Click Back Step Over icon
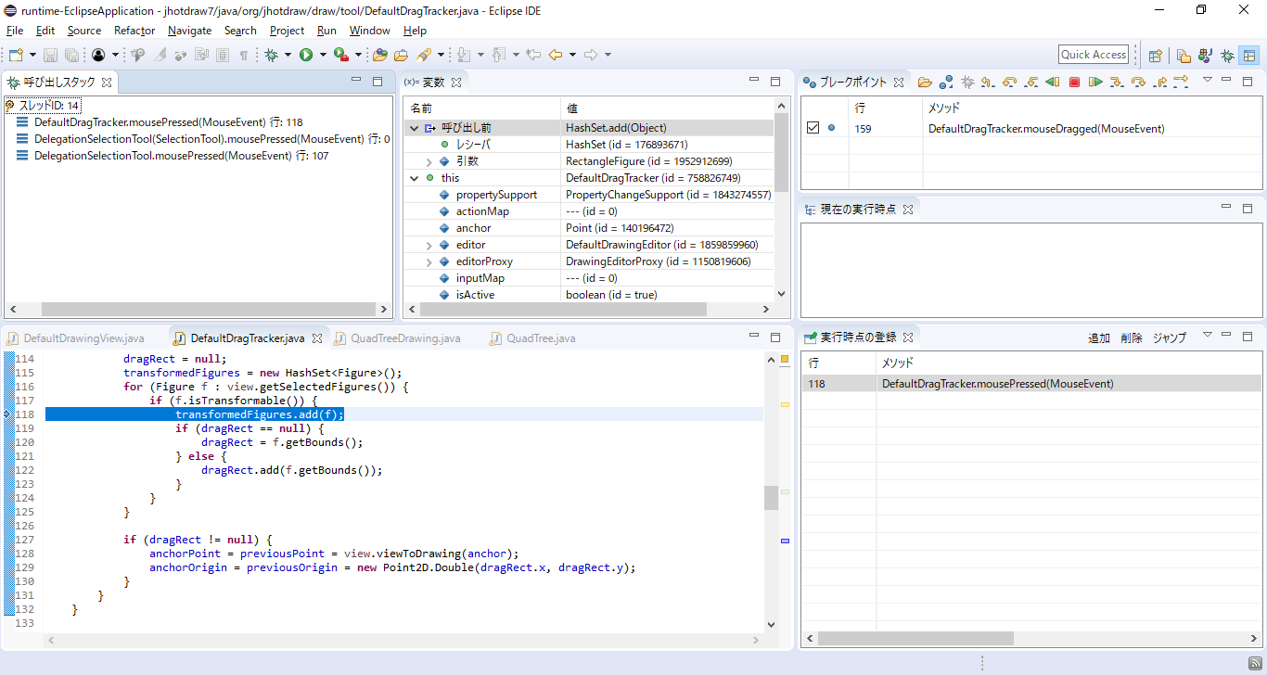This screenshot has height=675, width=1267. click(1009, 82)
